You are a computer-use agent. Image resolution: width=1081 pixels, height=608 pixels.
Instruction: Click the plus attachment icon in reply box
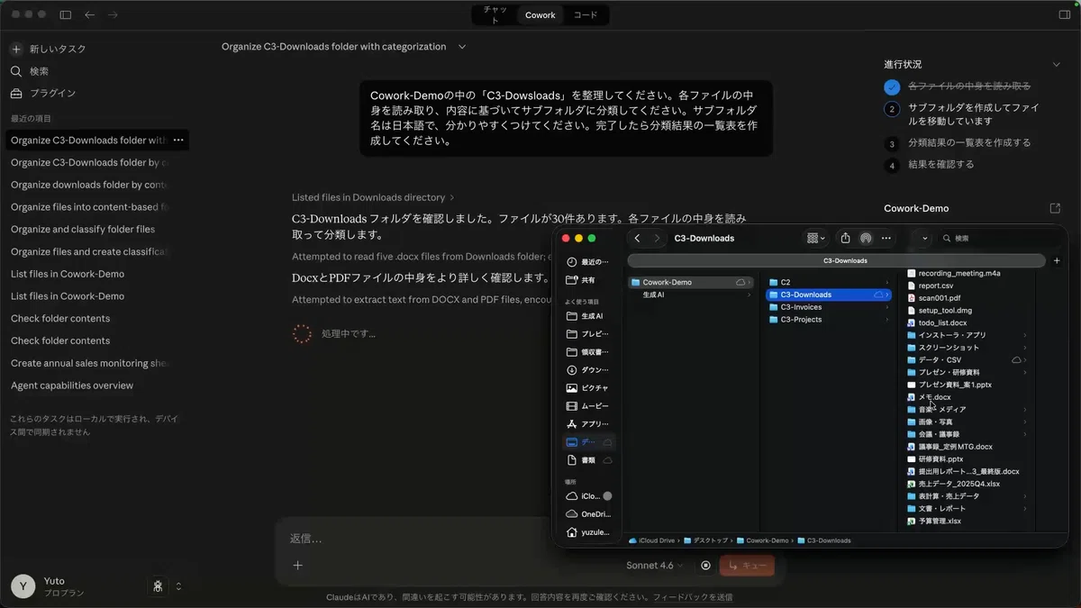click(x=297, y=566)
